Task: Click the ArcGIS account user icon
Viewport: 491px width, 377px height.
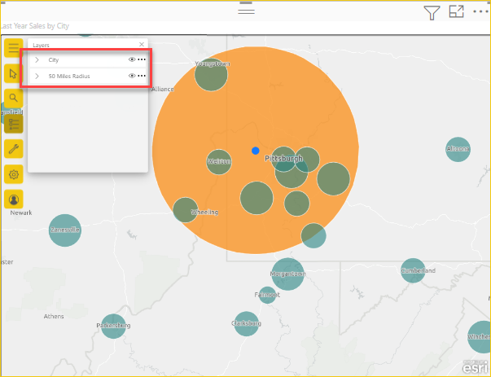Action: tap(14, 199)
